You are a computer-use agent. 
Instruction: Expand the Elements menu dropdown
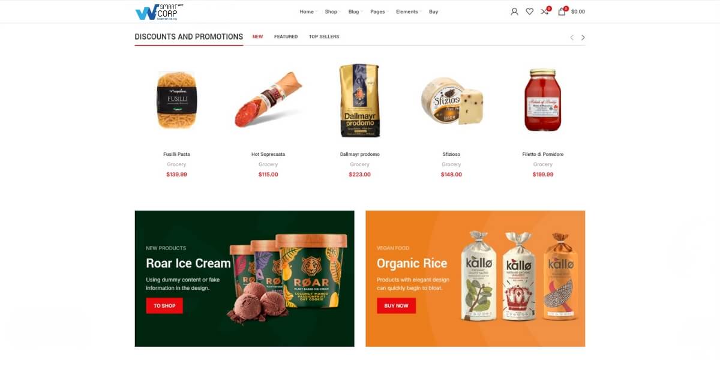tap(409, 11)
